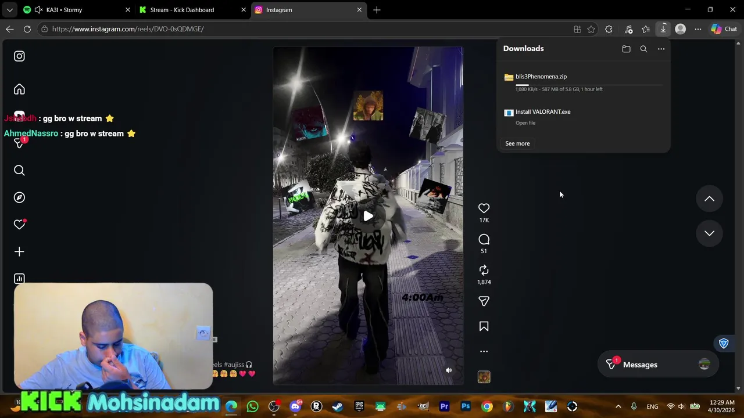
Task: Open Instagram notifications heart in the sidebar
Action: [x=19, y=225]
